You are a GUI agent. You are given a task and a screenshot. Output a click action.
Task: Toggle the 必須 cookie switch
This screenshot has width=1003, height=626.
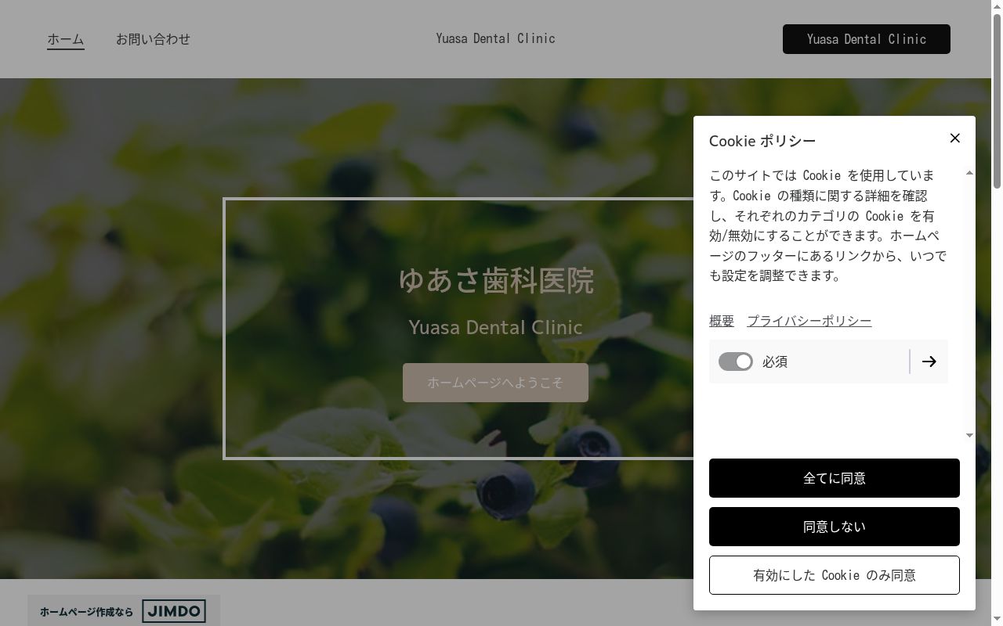pyautogui.click(x=735, y=362)
